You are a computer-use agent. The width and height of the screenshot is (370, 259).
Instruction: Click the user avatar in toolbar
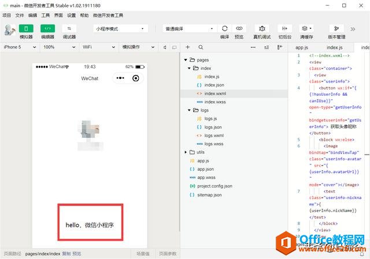coord(10,30)
